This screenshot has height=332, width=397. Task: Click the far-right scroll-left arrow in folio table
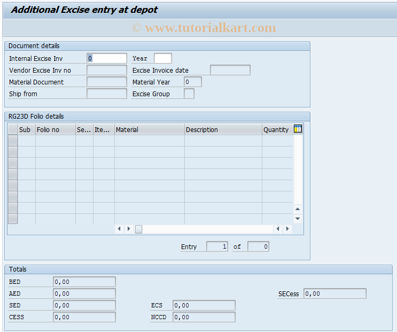(278, 229)
